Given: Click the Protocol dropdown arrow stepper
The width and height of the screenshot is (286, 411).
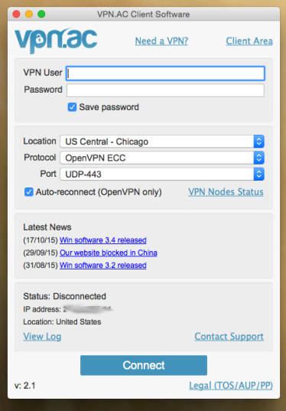Looking at the screenshot, I should pyautogui.click(x=258, y=158).
